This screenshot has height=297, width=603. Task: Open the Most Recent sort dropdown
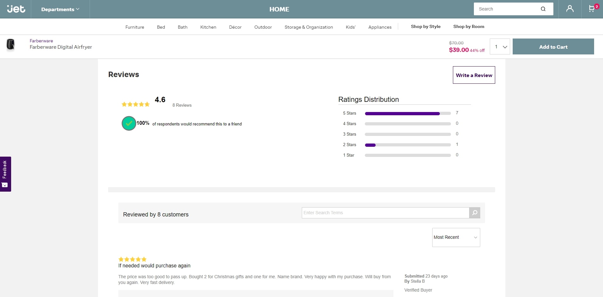pyautogui.click(x=456, y=237)
